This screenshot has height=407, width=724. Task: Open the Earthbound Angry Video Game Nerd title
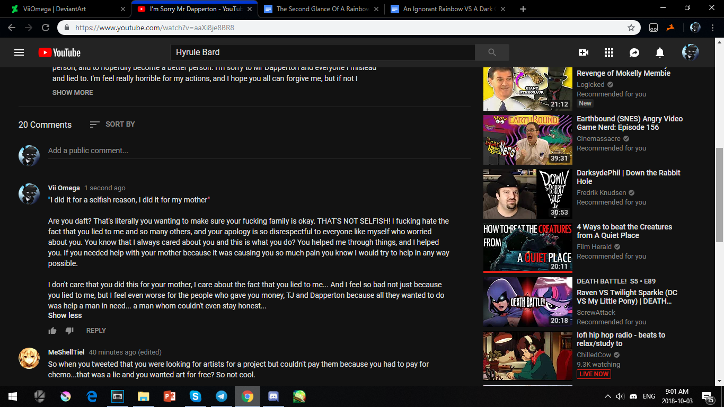pos(630,123)
